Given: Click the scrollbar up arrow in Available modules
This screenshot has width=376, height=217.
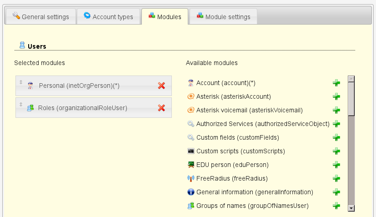Looking at the screenshot, I should 351,79.
